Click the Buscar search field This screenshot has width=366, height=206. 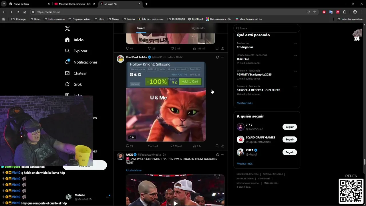pyautogui.click(x=267, y=28)
